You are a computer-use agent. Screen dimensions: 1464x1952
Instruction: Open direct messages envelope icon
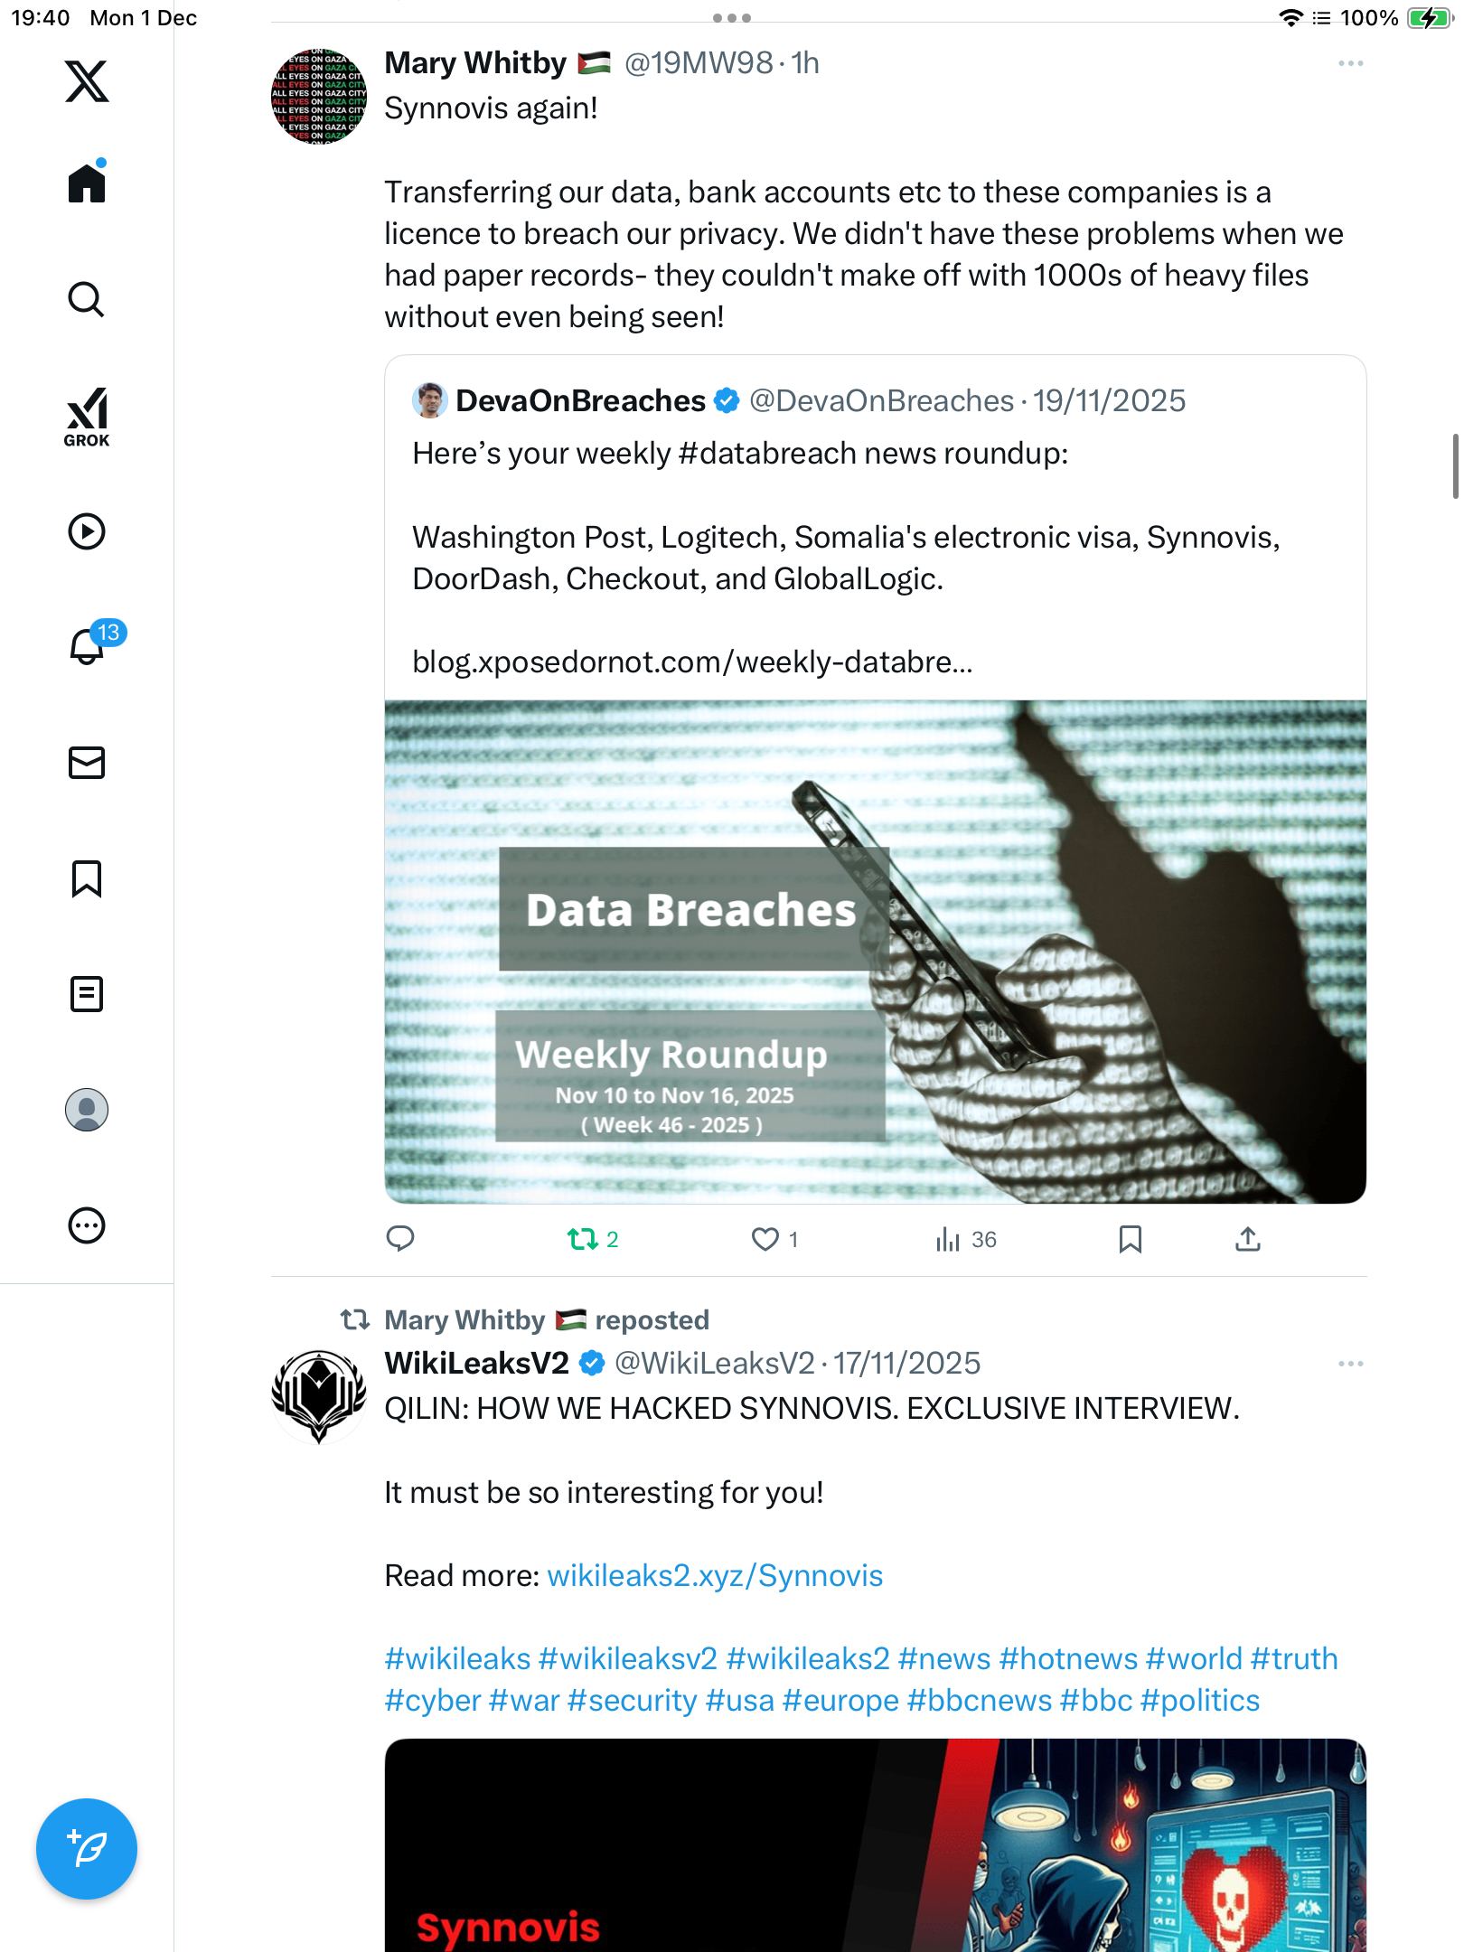(87, 763)
